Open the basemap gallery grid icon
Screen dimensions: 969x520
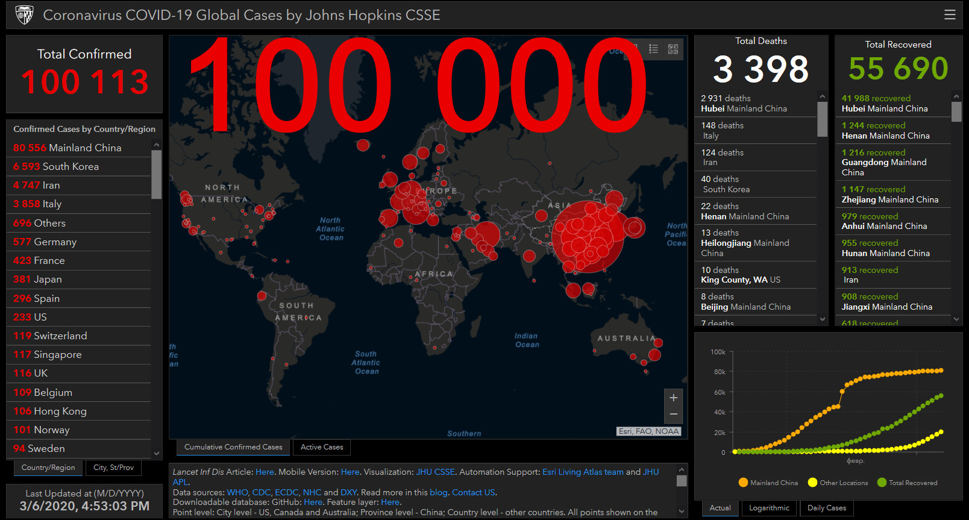coord(673,49)
